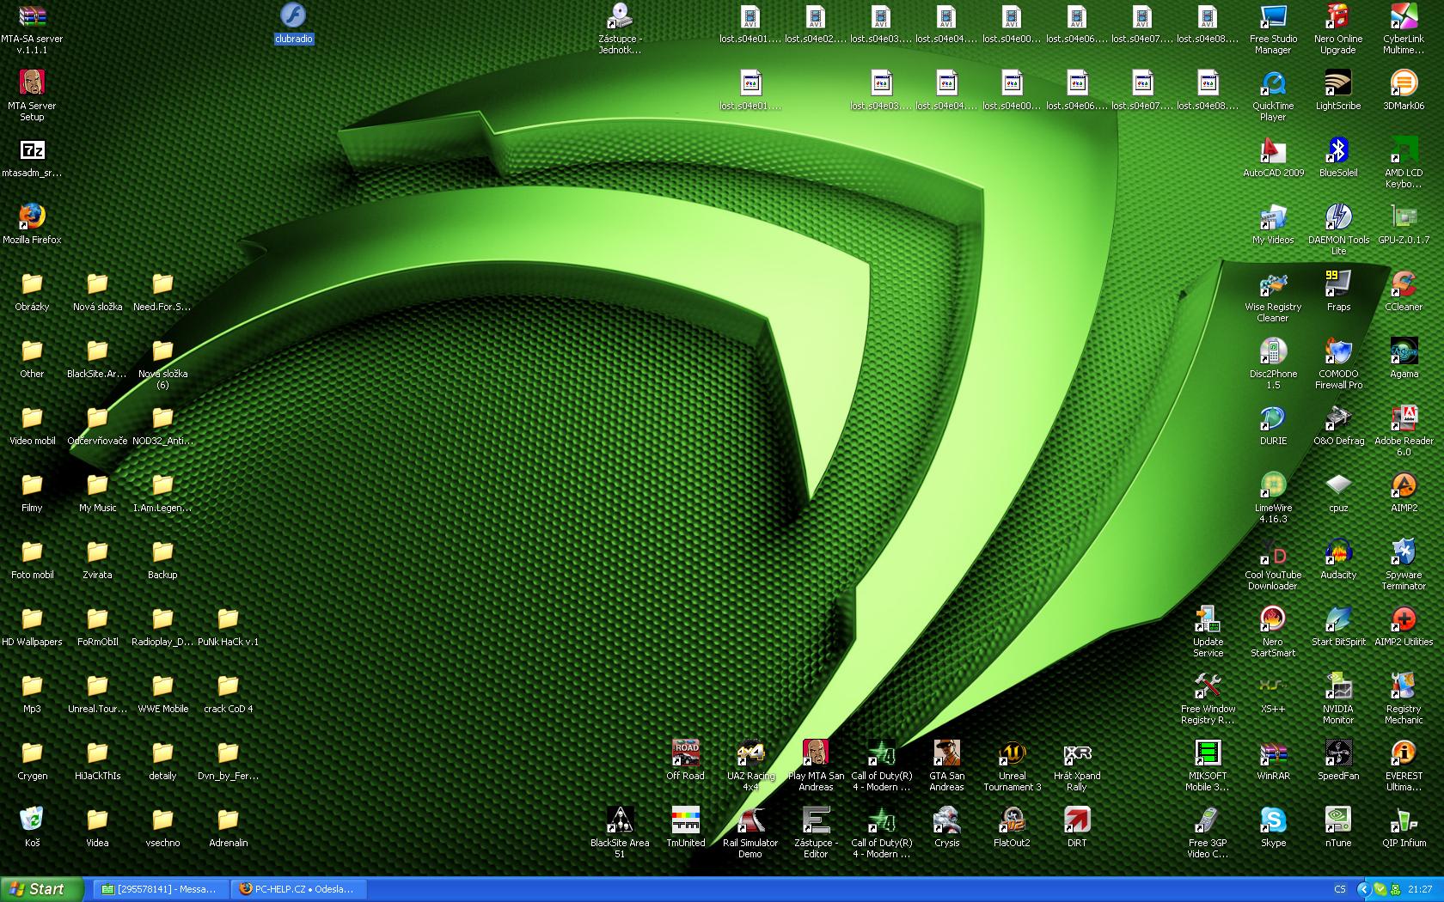This screenshot has height=902, width=1444.
Task: Select the GTA San Andreas shortcut
Action: click(946, 753)
